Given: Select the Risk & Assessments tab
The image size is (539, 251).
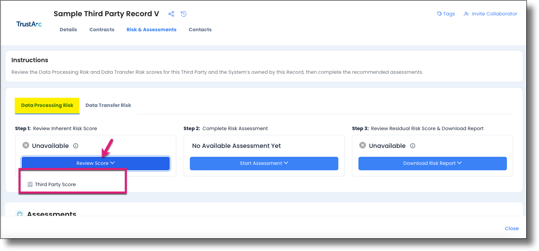Looking at the screenshot, I should coord(152,29).
